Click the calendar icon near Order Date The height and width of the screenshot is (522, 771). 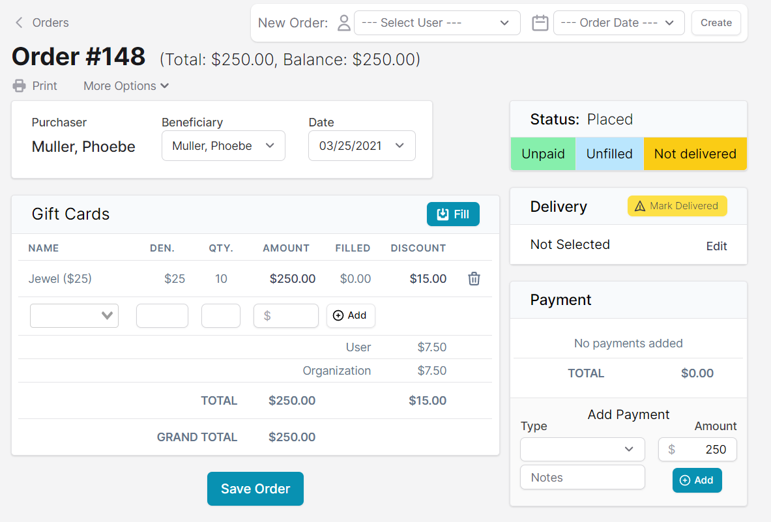click(x=540, y=23)
